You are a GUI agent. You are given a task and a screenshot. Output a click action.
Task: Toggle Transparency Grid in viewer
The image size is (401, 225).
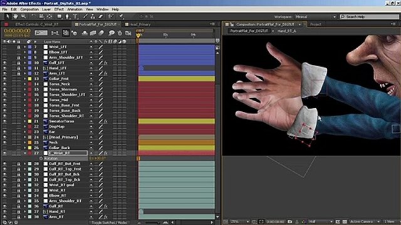click(345, 222)
